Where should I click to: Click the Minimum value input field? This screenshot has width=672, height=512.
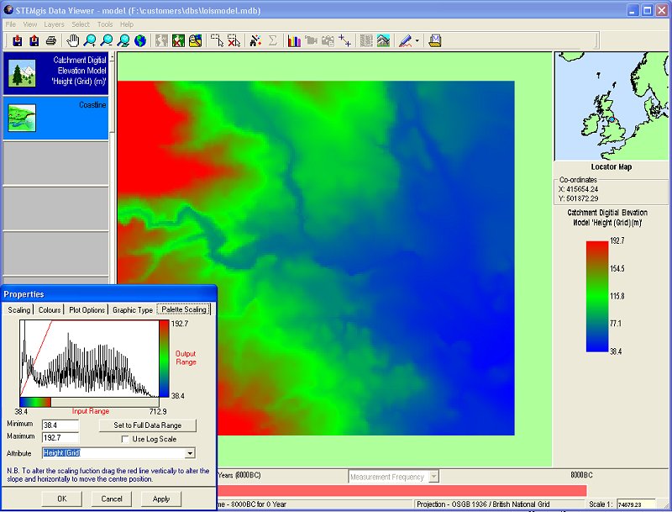[60, 425]
